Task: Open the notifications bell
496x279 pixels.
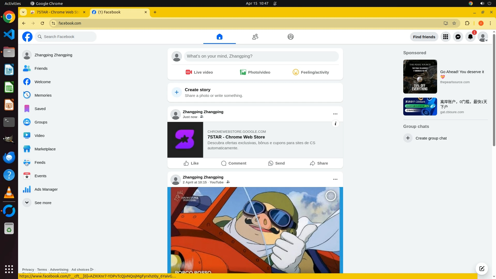Action: click(x=470, y=37)
